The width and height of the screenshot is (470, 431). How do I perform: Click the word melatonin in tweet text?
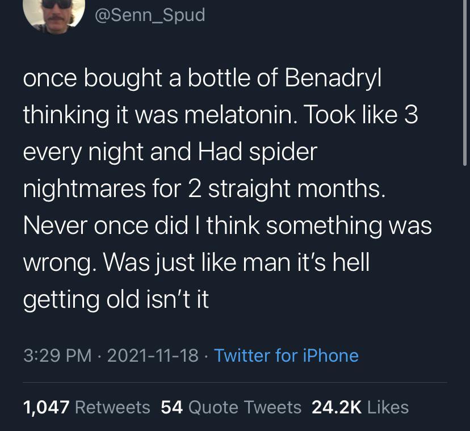pos(241,115)
